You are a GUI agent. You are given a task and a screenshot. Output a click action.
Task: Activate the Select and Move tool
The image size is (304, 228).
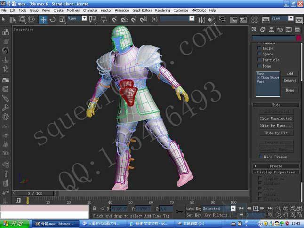pyautogui.click(x=43, y=19)
